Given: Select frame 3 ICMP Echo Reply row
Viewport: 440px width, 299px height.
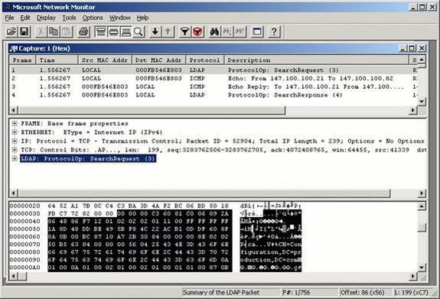Looking at the screenshot, I should coord(213,87).
